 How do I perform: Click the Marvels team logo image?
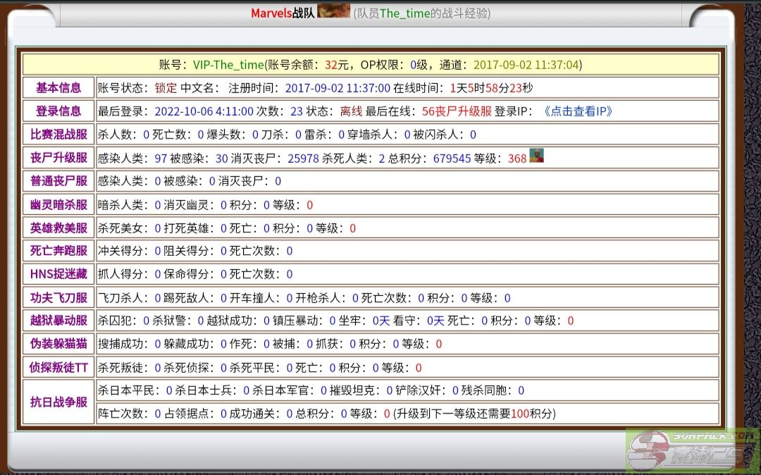click(x=334, y=11)
